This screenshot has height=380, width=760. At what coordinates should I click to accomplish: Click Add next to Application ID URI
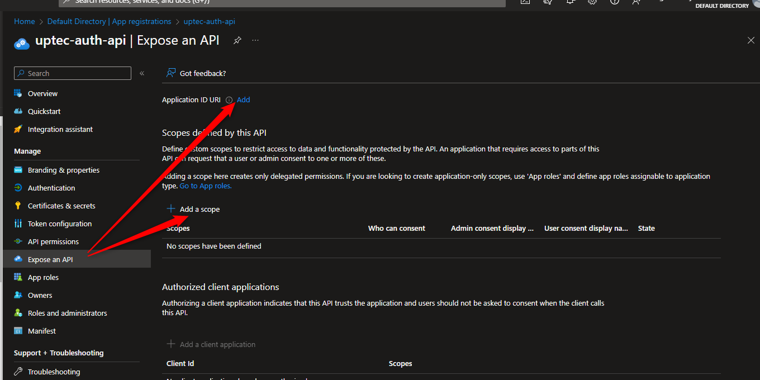[x=243, y=99]
